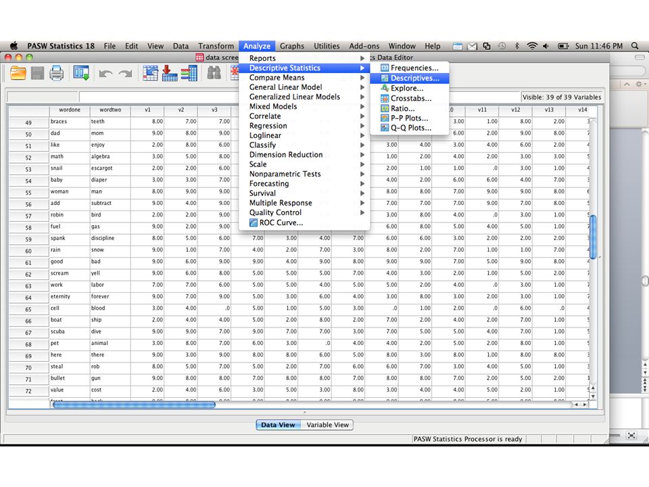Screen dimensions: 649x487
Task: Click the Go to case toolbar icon
Action: click(x=150, y=73)
